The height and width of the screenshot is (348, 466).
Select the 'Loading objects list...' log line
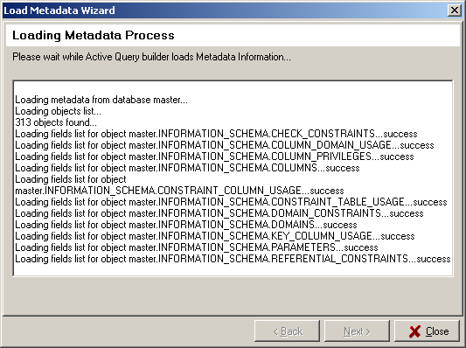click(58, 111)
